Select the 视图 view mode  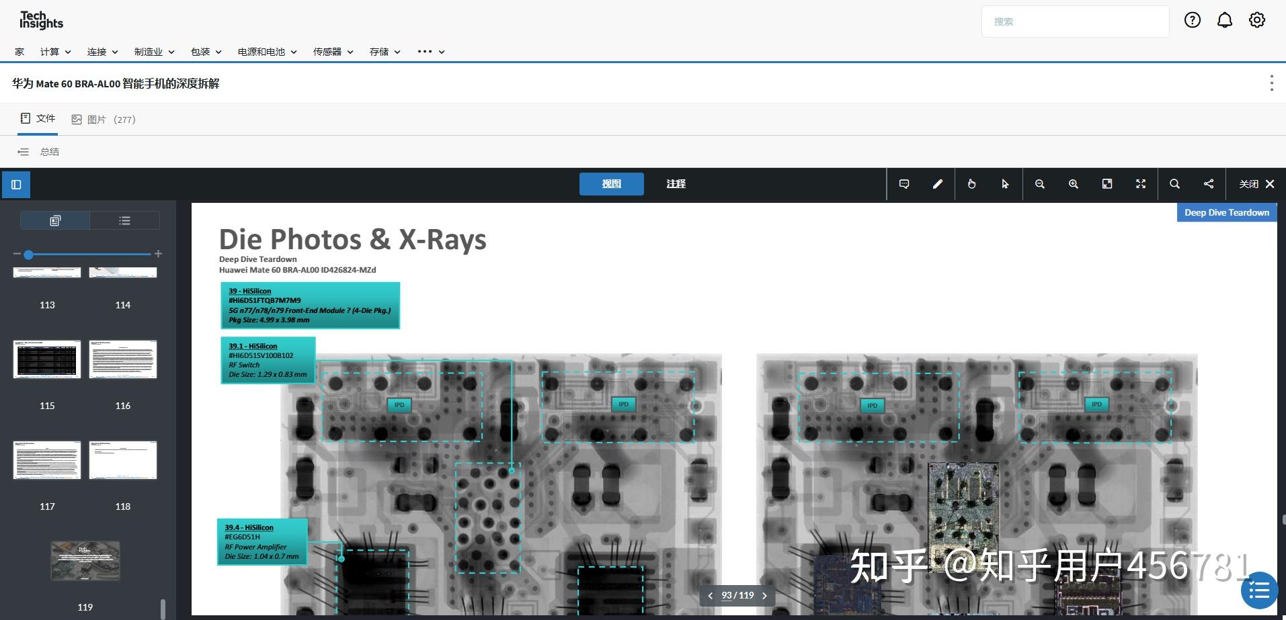coord(611,184)
